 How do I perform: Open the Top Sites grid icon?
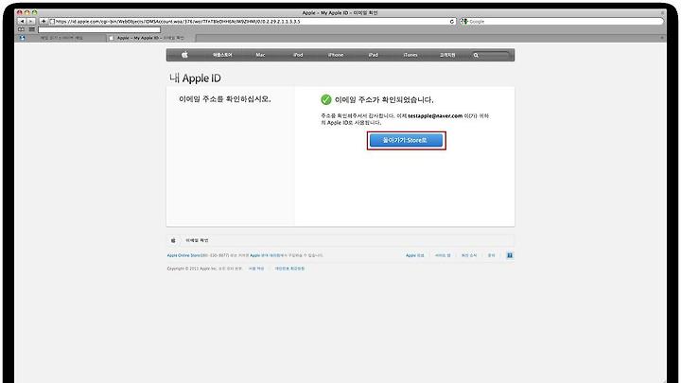32,29
